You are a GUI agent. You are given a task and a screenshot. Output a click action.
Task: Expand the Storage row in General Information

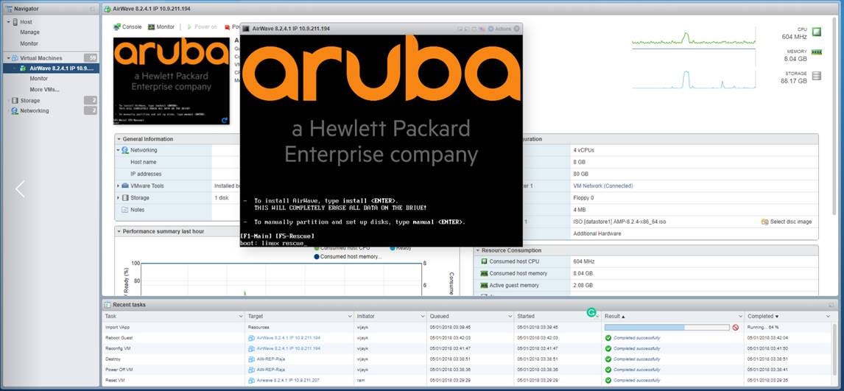tap(119, 198)
